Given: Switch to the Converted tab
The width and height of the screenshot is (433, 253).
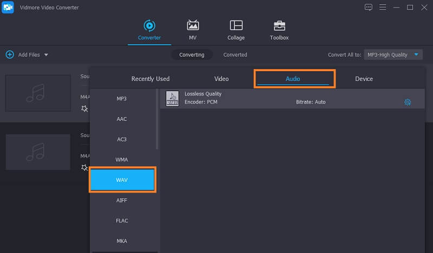Looking at the screenshot, I should (x=235, y=54).
